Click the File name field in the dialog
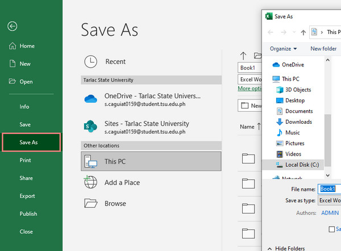 pos(330,189)
